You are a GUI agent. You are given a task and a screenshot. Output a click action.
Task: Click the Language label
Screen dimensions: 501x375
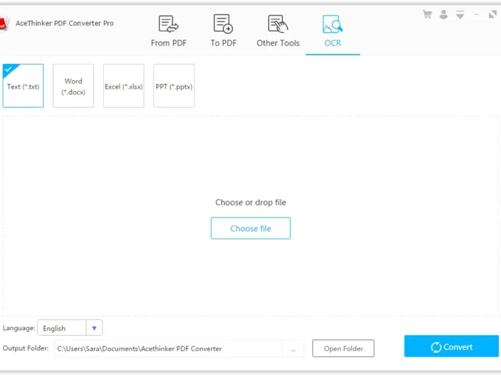[19, 327]
